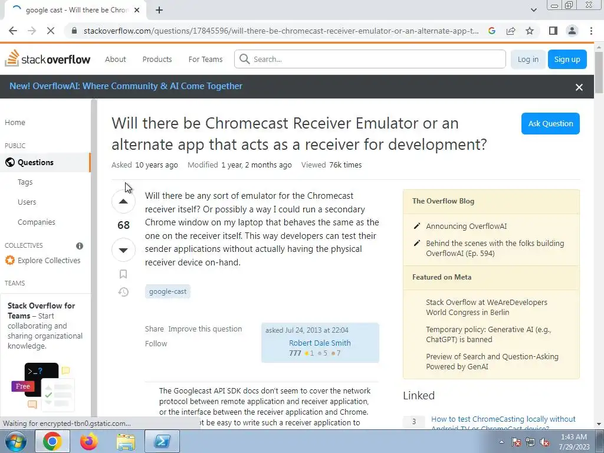
Task: Open the Products menu
Action: tap(157, 60)
